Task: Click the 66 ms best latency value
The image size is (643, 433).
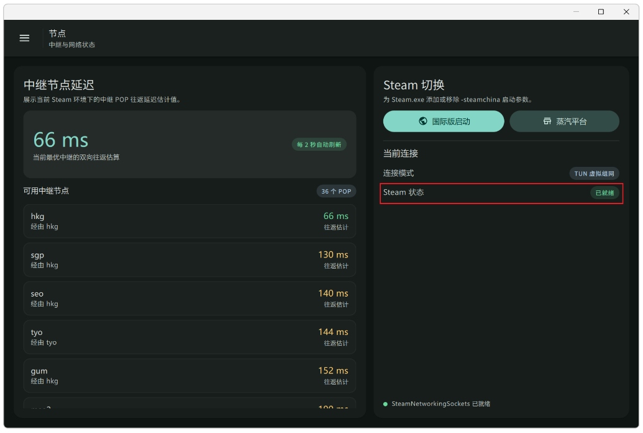Action: click(x=61, y=140)
